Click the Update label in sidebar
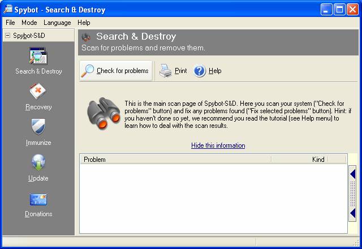Image resolution: width=362 pixels, height=249 pixels. (38, 178)
